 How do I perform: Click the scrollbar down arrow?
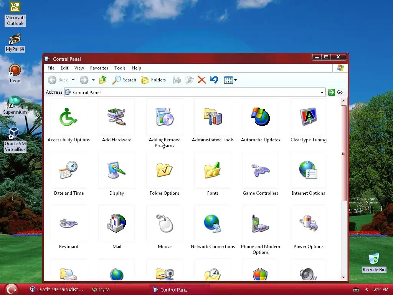(x=343, y=277)
